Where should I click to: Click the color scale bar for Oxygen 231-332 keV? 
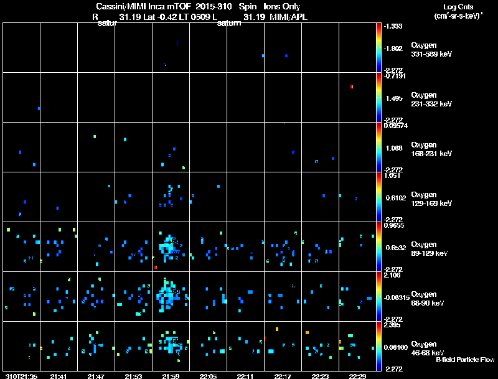(378, 98)
